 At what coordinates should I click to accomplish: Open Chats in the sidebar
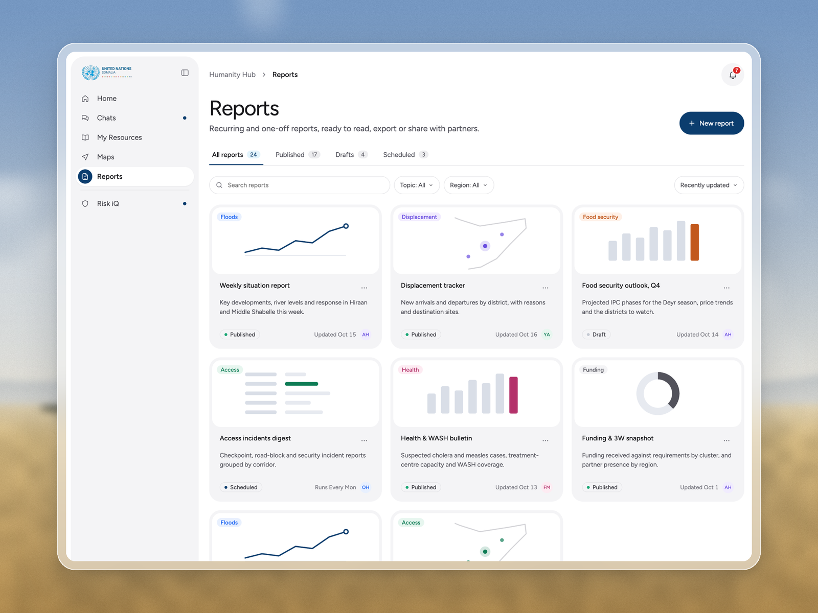(x=135, y=118)
